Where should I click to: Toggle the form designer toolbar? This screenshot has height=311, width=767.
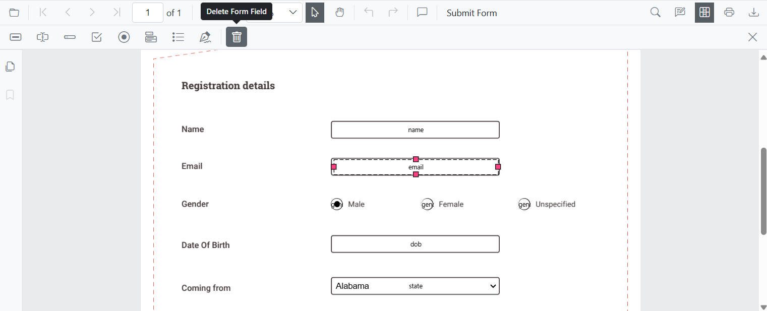tap(704, 13)
